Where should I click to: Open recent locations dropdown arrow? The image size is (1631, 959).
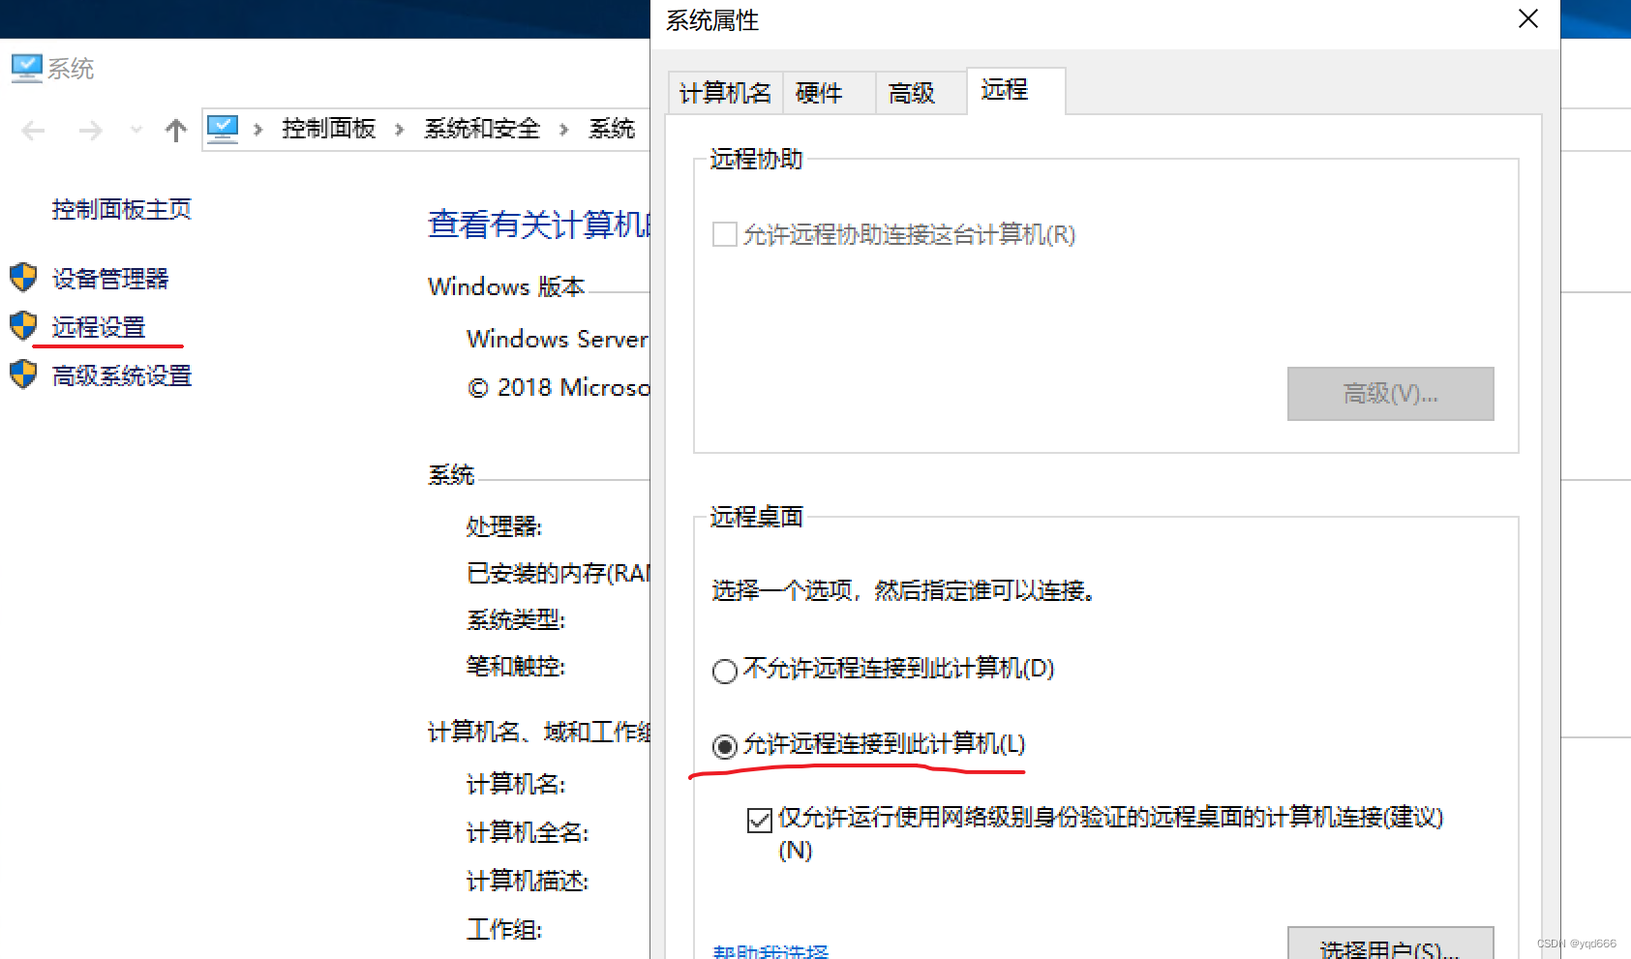(136, 130)
